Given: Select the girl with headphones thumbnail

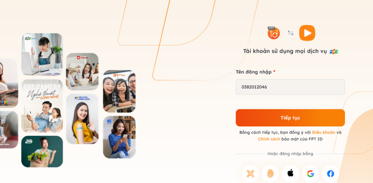Looking at the screenshot, I should [42, 54].
